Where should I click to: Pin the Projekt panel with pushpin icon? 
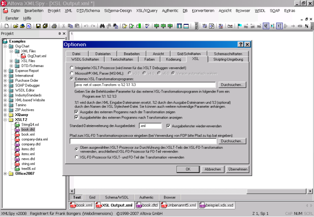point(60,34)
